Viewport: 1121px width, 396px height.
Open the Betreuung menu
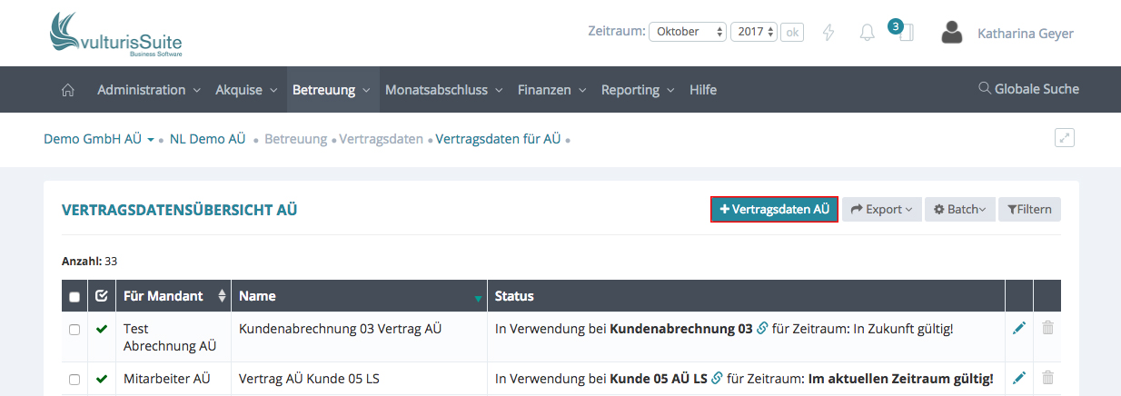point(331,90)
